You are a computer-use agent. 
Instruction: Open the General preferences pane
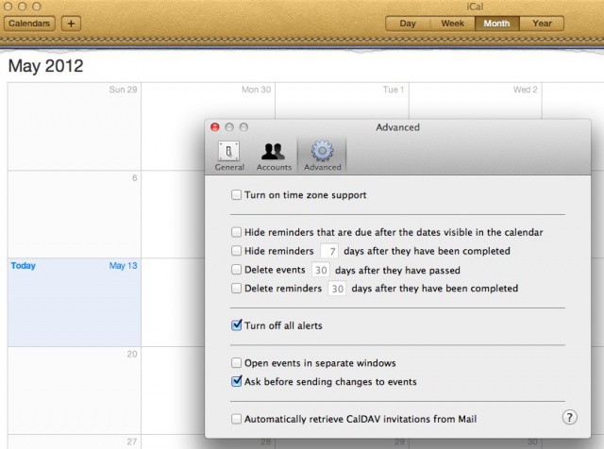tap(229, 156)
